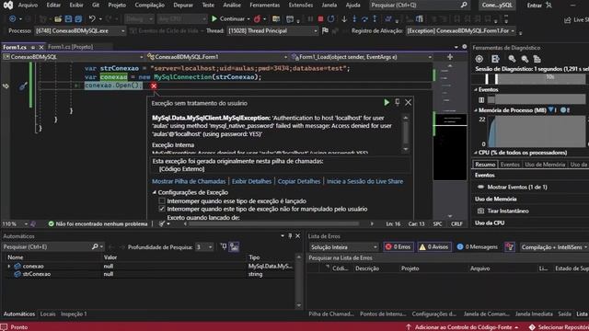Click the Continuar button
This screenshot has width=589, height=331.
(x=227, y=18)
